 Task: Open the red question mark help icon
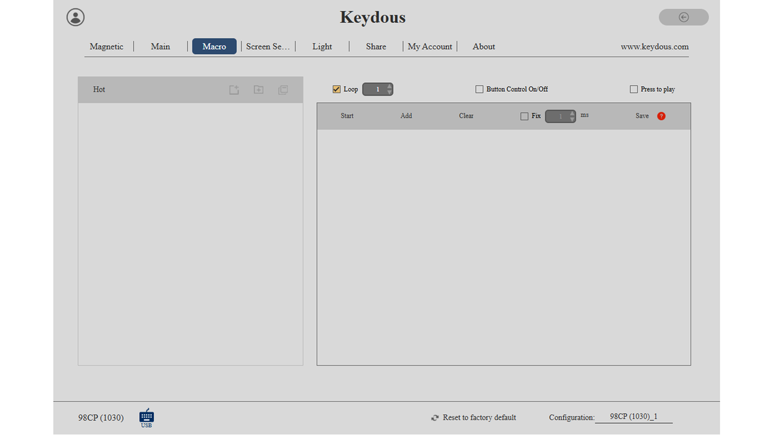[661, 116]
